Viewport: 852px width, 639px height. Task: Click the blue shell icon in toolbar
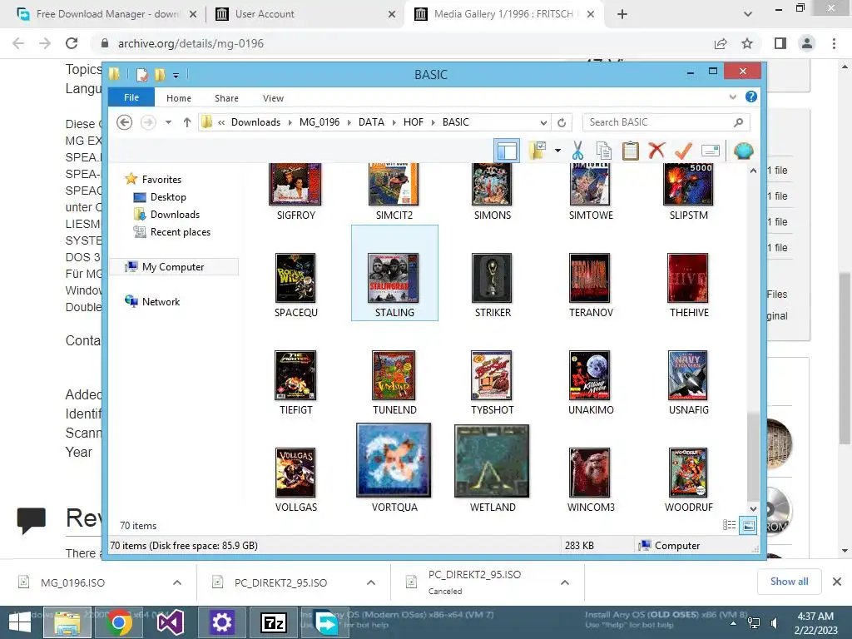click(x=743, y=151)
